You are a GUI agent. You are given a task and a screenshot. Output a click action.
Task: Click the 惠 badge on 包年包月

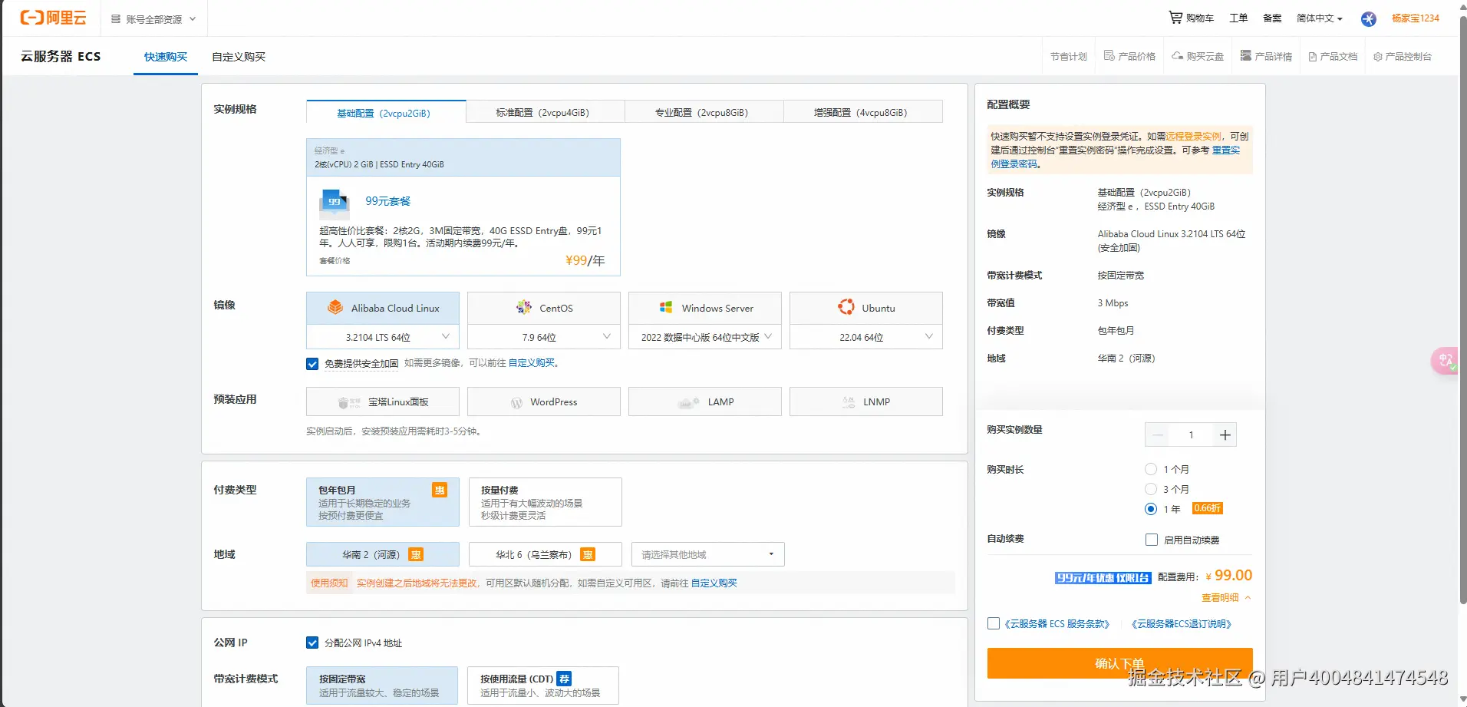point(440,491)
